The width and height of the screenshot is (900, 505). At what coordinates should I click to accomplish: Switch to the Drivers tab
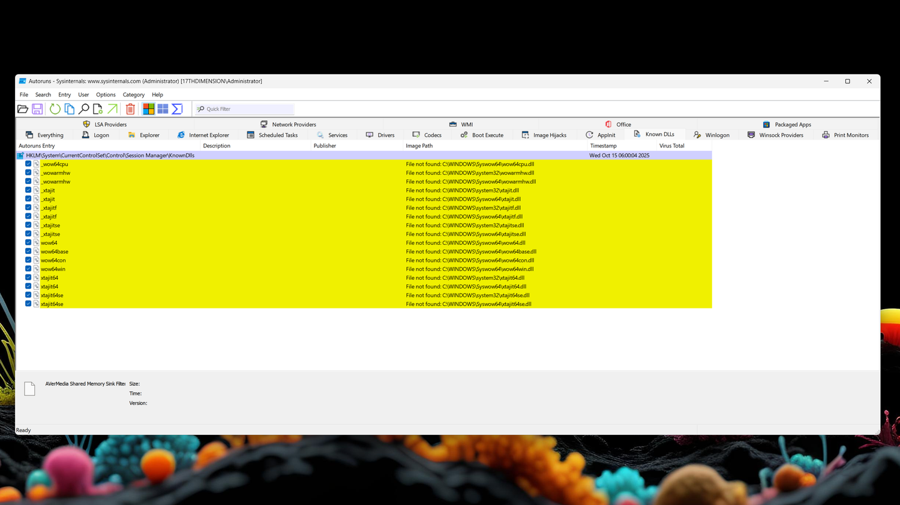point(380,135)
